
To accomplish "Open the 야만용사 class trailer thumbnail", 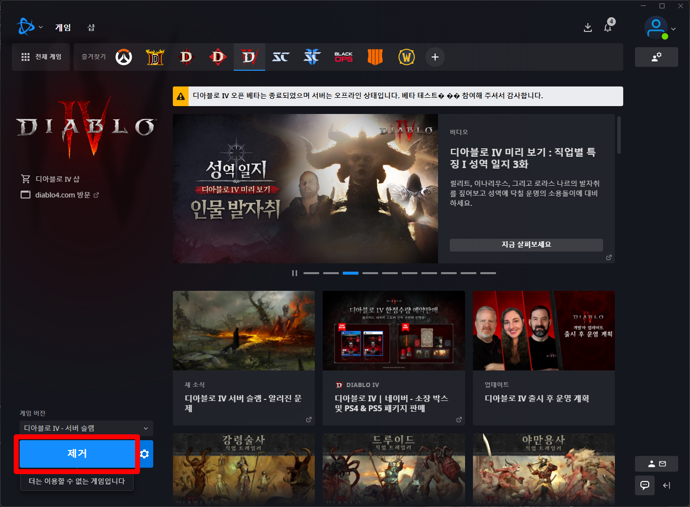I will (544, 469).
